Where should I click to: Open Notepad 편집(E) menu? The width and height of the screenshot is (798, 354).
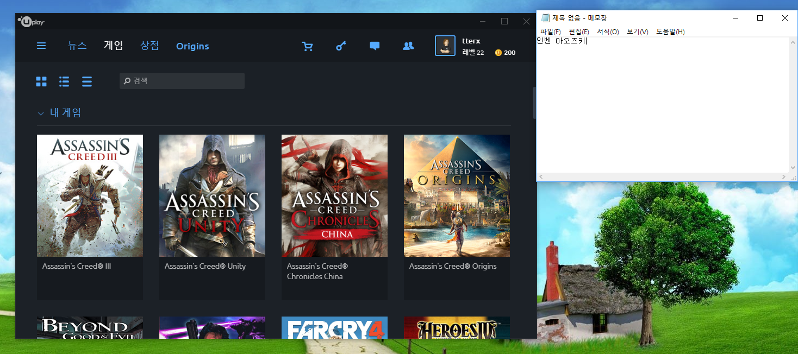tap(579, 31)
